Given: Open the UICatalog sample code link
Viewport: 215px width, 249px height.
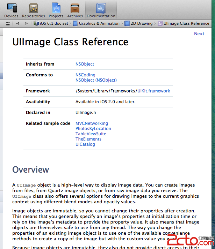Looking at the screenshot, I should click(85, 144).
